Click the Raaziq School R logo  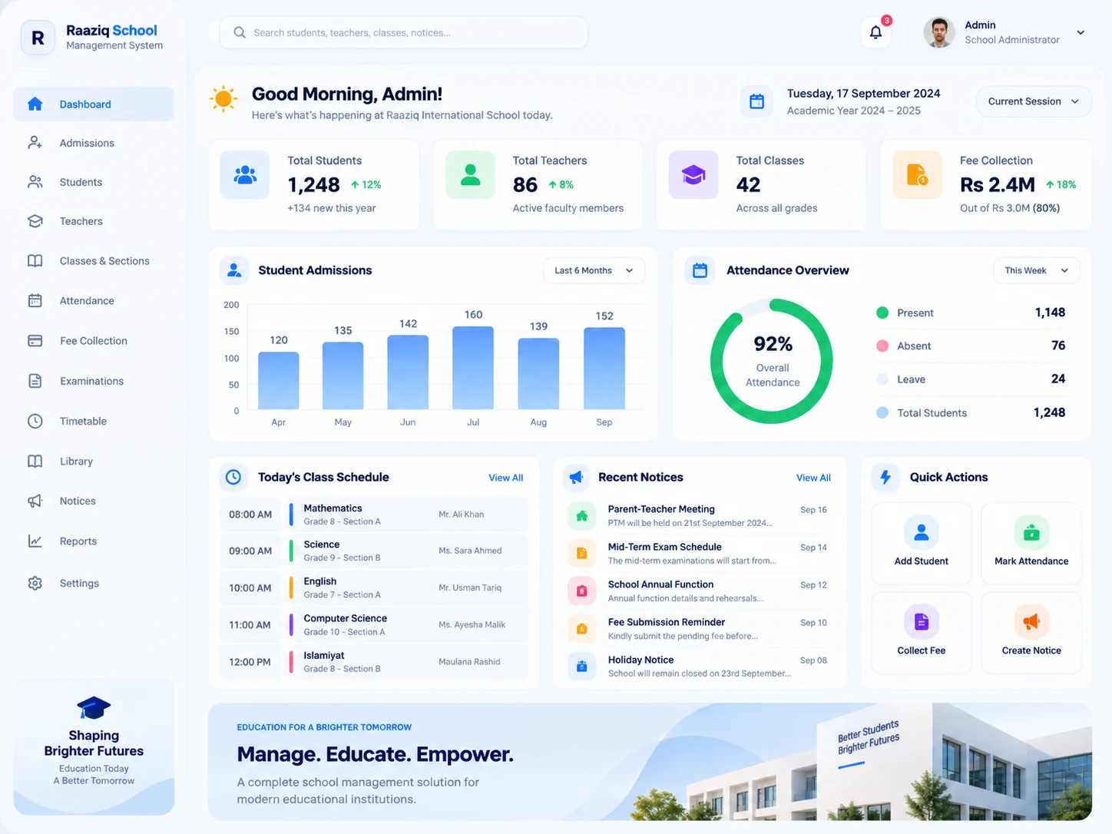tap(38, 37)
